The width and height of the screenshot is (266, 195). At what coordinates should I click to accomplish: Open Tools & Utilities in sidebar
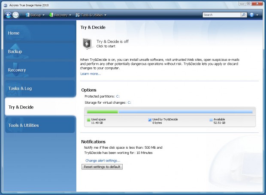[x=40, y=125]
